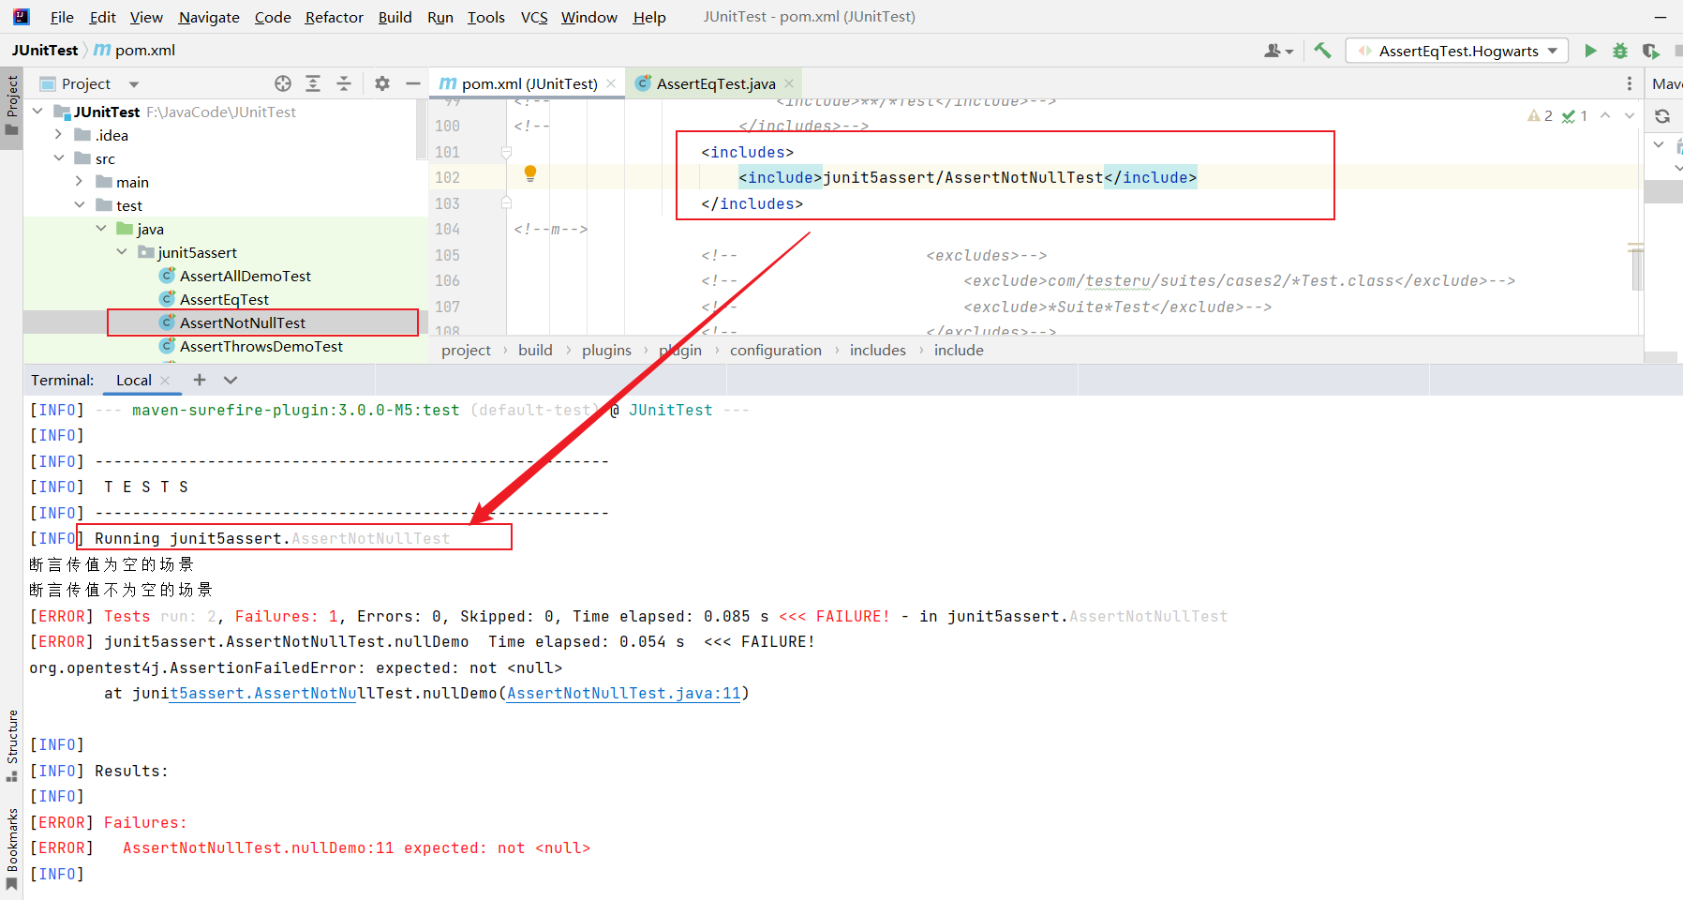The height and width of the screenshot is (900, 1683).
Task: Click the yellow light bulb intention icon
Action: (x=530, y=173)
